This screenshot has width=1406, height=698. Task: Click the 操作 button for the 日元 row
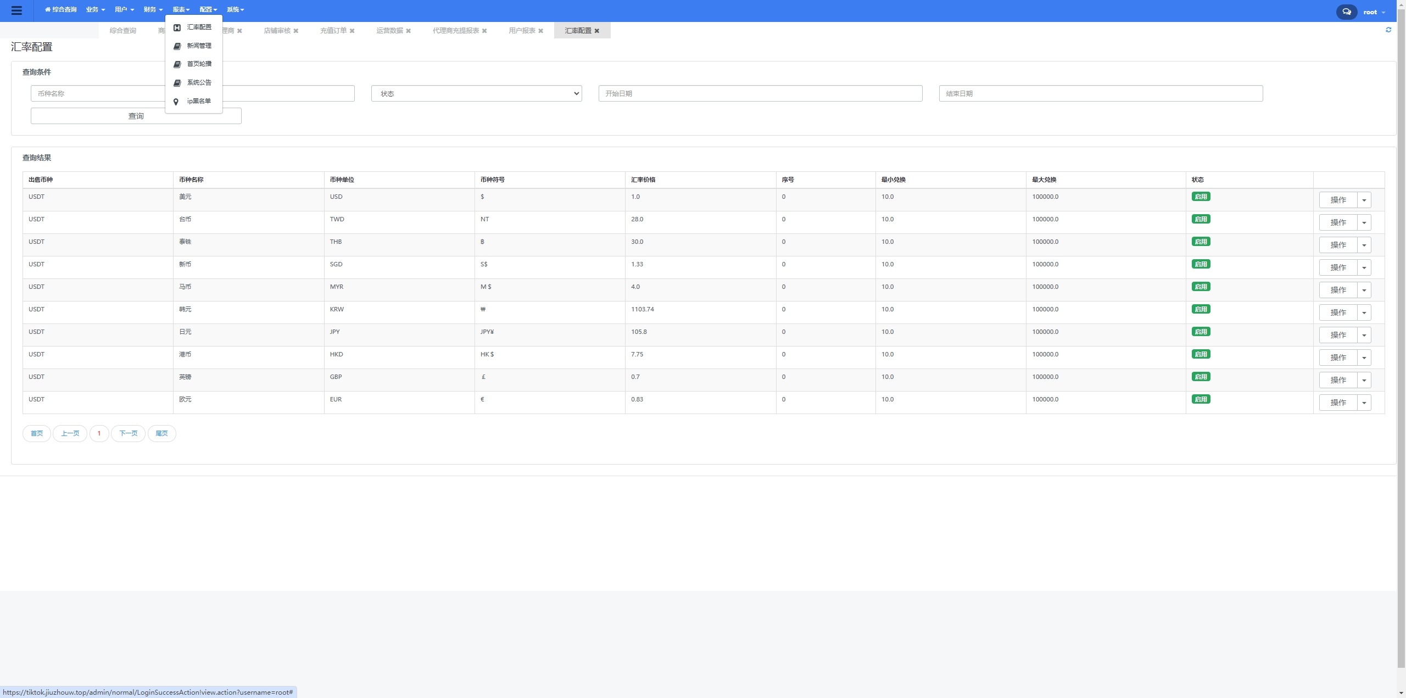click(1338, 335)
